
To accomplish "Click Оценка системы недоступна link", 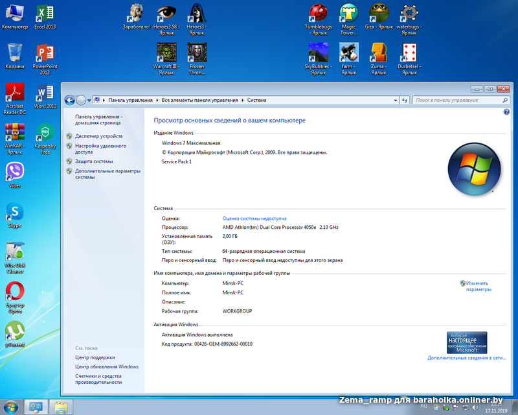I will [x=254, y=219].
